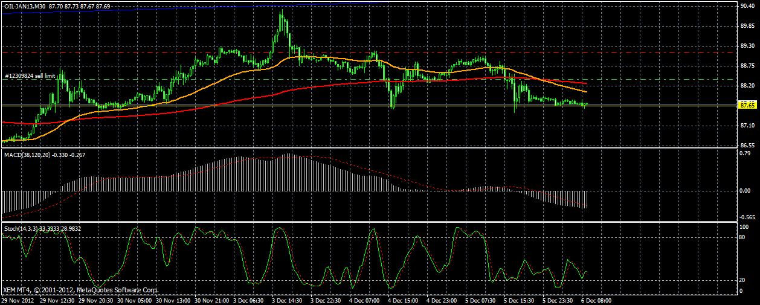This screenshot has height=305, width=760.
Task: Click the 20 Stochastic scale value
Action: (x=743, y=280)
